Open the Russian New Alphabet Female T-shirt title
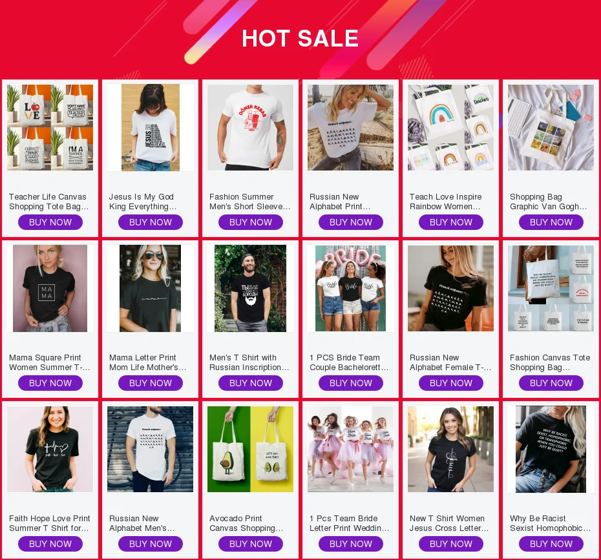Viewport: 601px width, 560px height. pos(450,362)
